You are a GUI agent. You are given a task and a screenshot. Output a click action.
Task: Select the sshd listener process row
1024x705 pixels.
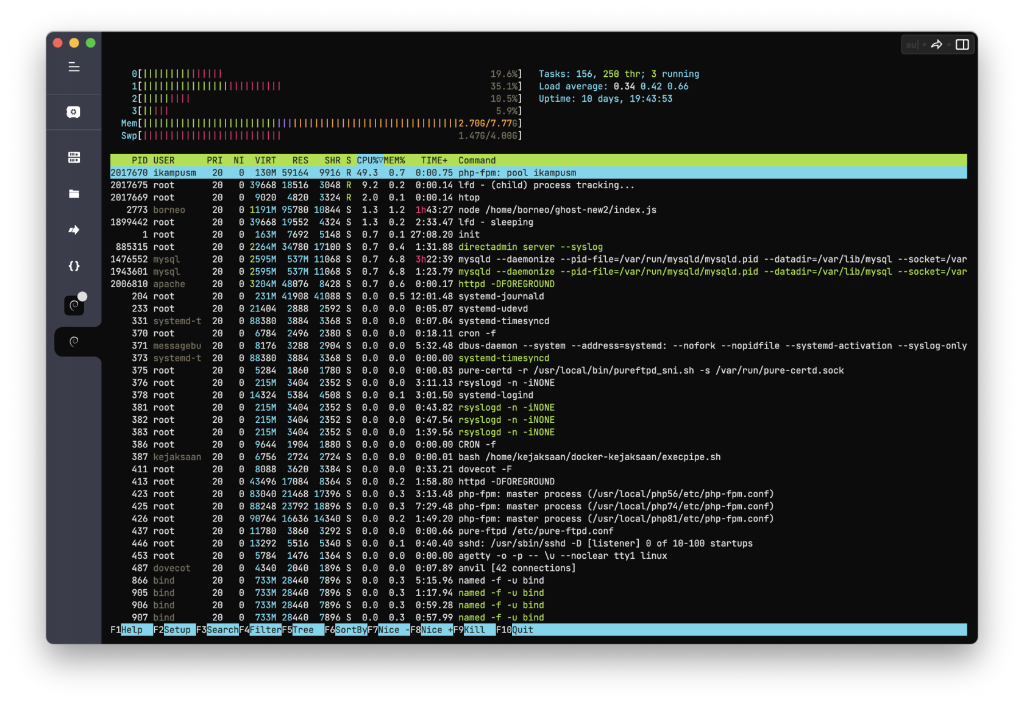[x=538, y=544]
